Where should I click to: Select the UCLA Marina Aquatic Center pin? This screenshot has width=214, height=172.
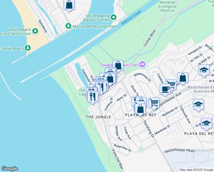[113, 17]
